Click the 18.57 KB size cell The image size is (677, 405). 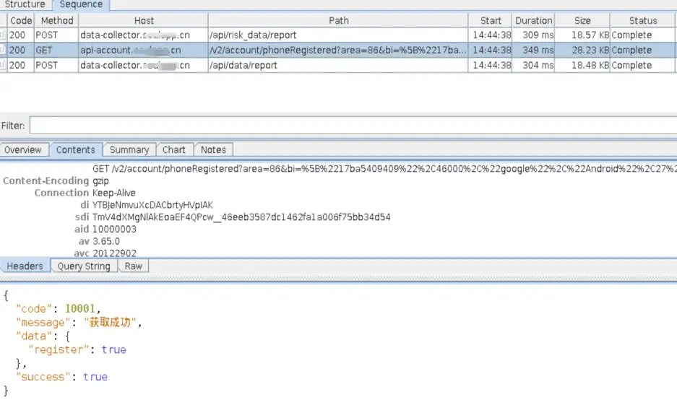click(x=582, y=35)
